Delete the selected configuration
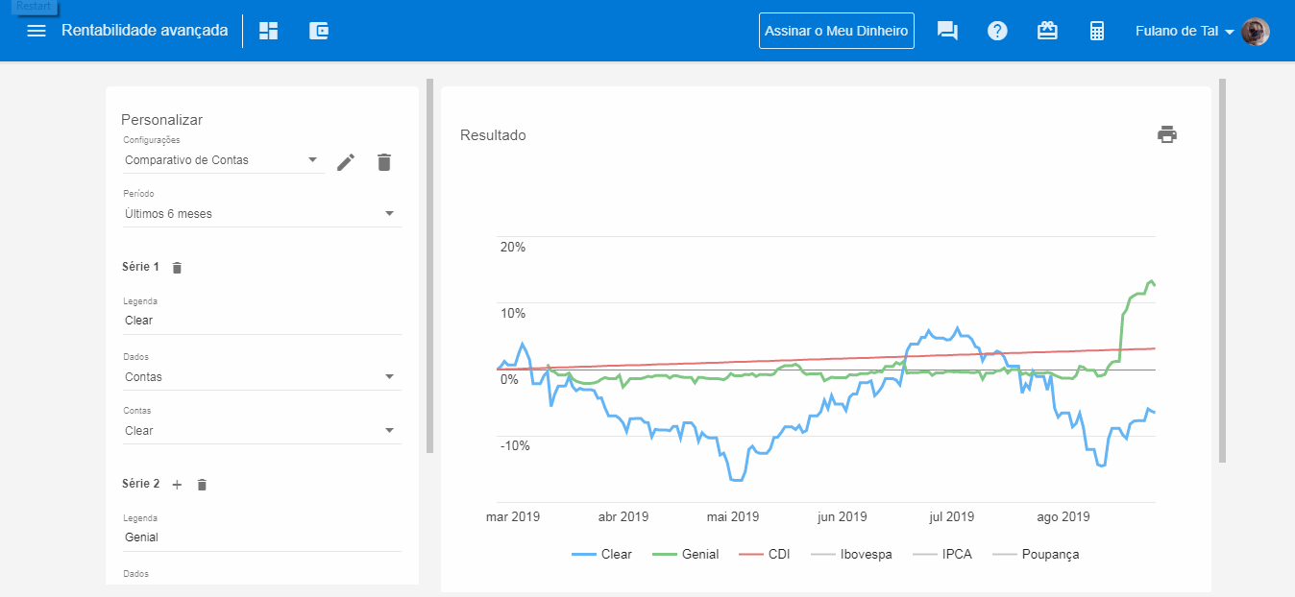Image resolution: width=1295 pixels, height=597 pixels. [x=384, y=162]
